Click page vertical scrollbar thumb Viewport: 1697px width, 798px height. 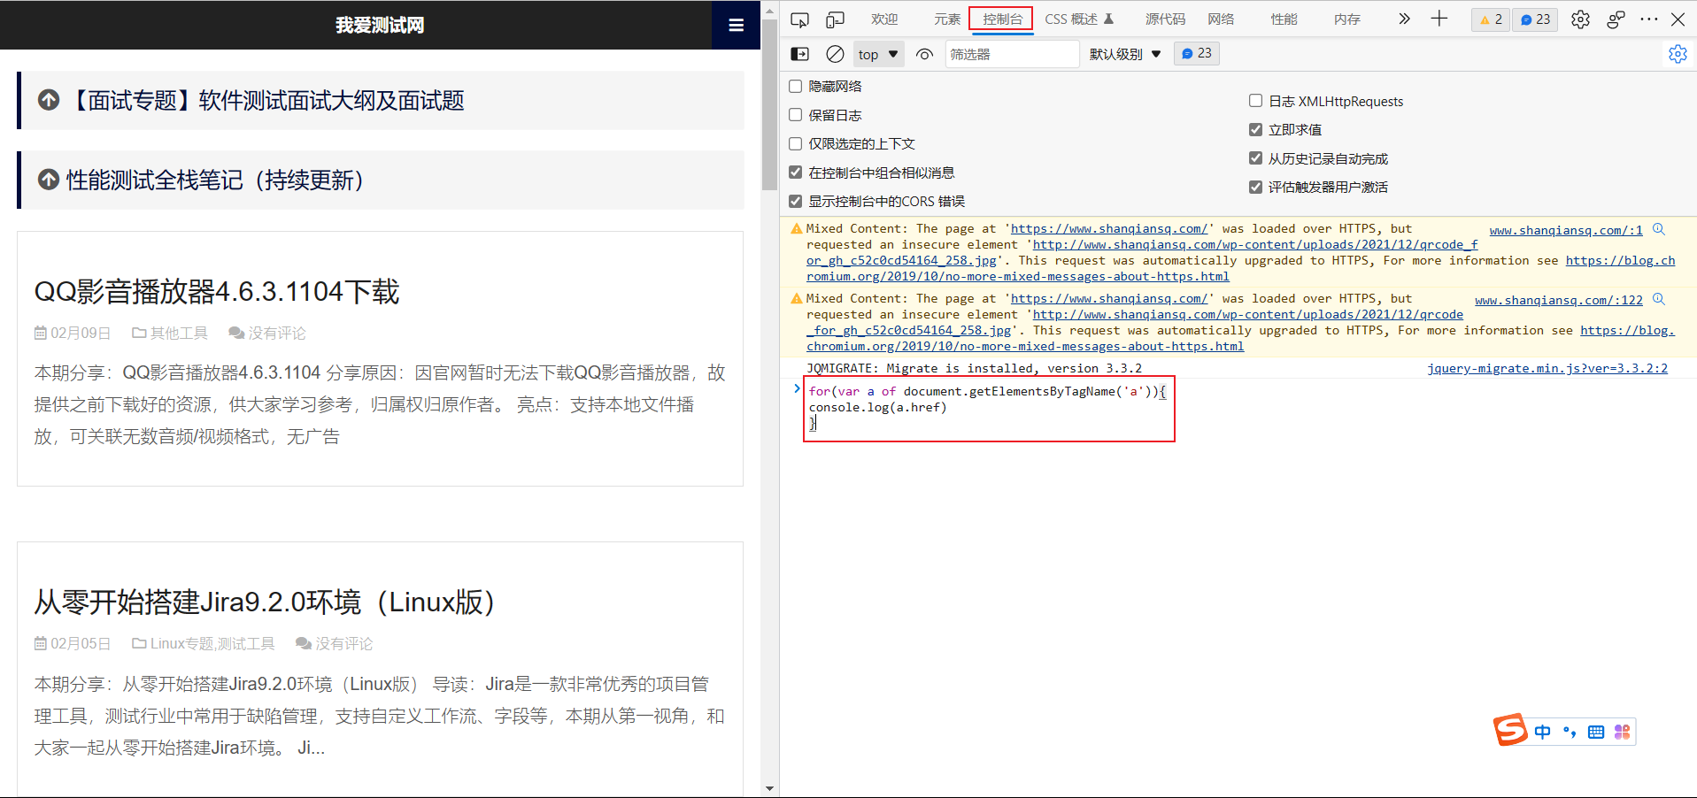(769, 104)
